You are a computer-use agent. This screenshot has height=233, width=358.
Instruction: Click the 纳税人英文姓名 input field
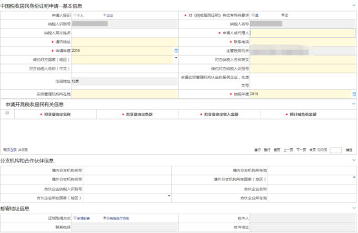125,33
